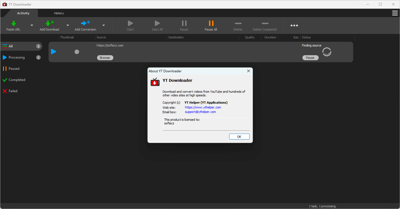
Task: Expand the Add Download dropdown arrow
Action: pos(68,25)
